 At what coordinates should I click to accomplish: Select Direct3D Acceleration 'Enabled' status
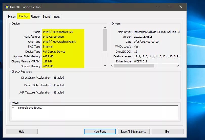pos(59,85)
